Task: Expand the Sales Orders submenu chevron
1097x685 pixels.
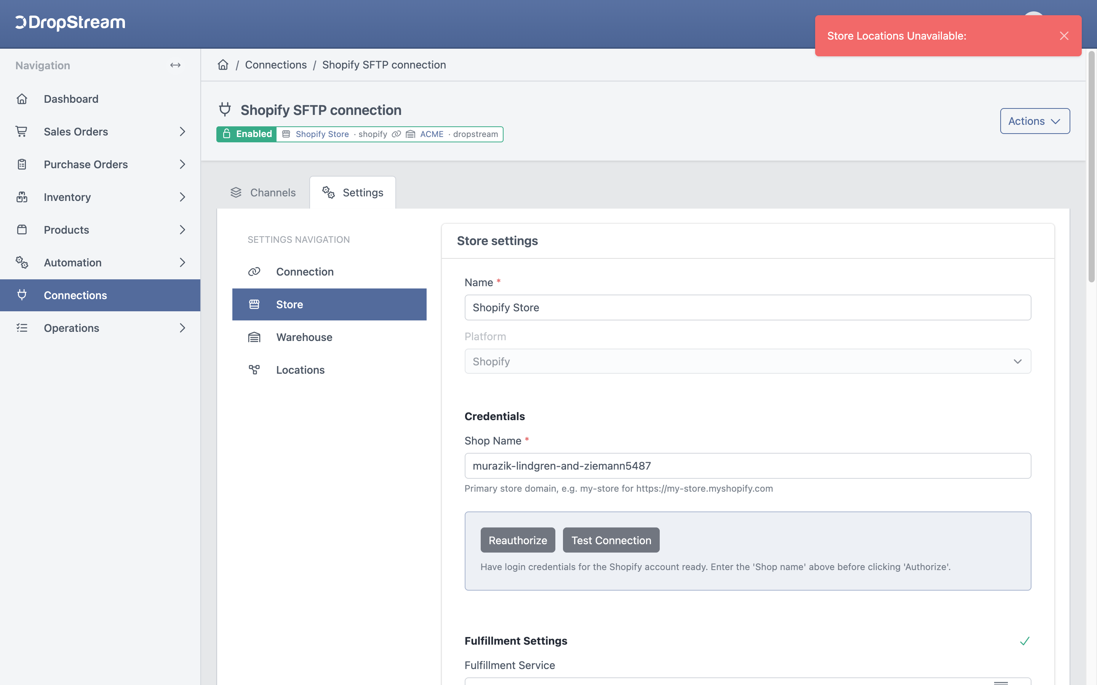Action: [x=182, y=131]
